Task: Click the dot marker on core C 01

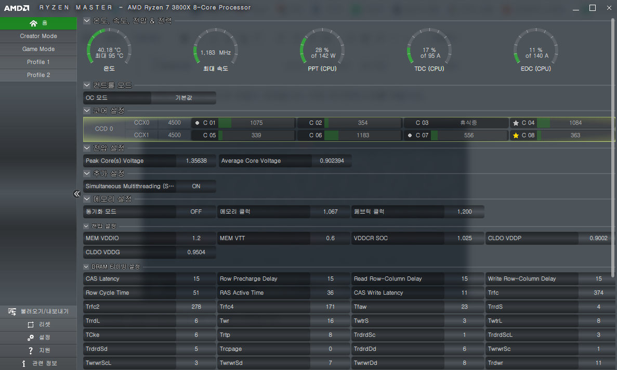Action: 197,123
